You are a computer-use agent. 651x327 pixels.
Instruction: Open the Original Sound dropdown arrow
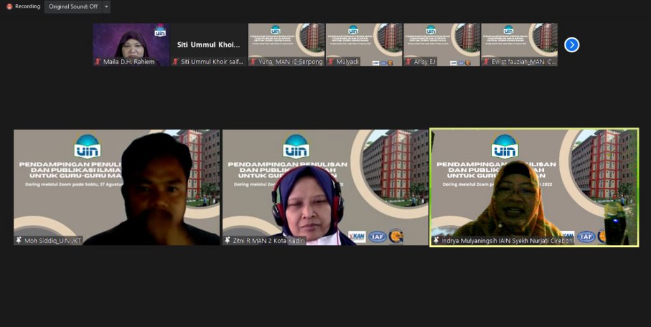[106, 6]
